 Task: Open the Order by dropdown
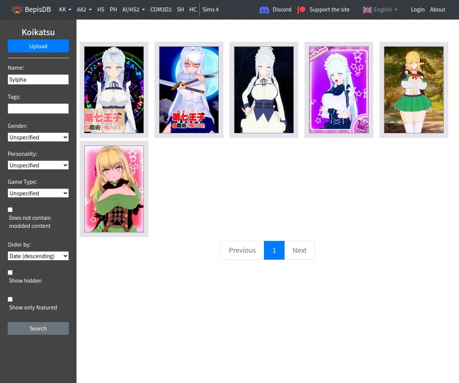[38, 256]
